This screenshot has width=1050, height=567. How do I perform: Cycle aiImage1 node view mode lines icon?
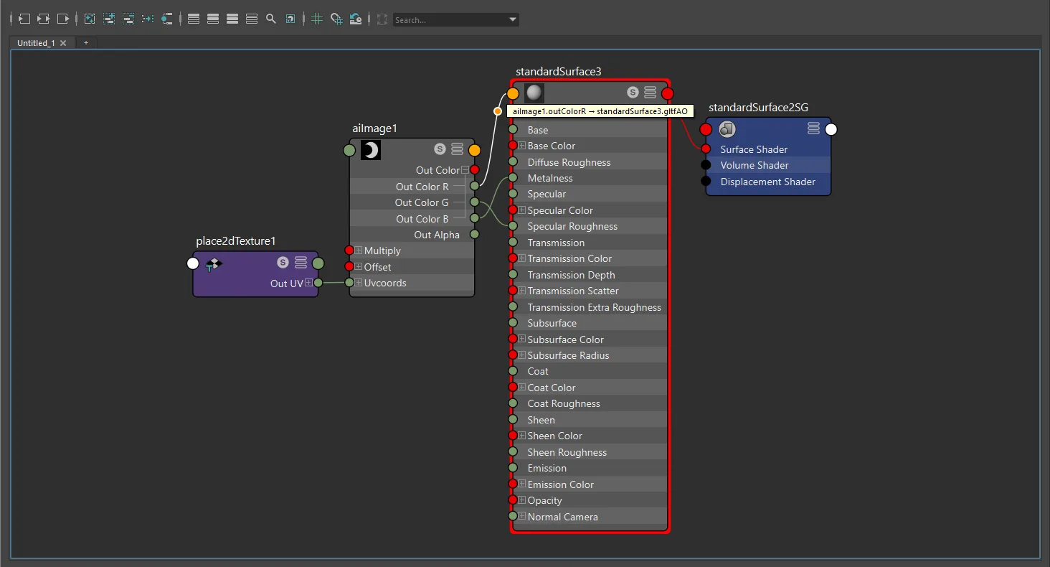coord(457,149)
